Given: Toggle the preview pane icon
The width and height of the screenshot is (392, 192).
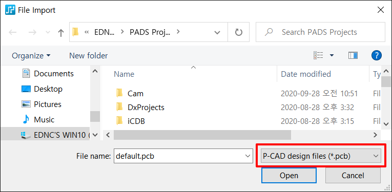Looking at the screenshot, I should tap(353, 55).
